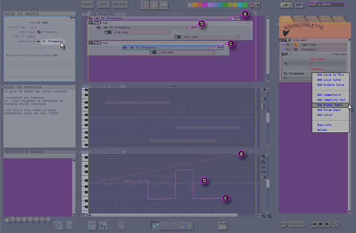
Task: Select the green move-arrows tool
Action: pos(189,226)
